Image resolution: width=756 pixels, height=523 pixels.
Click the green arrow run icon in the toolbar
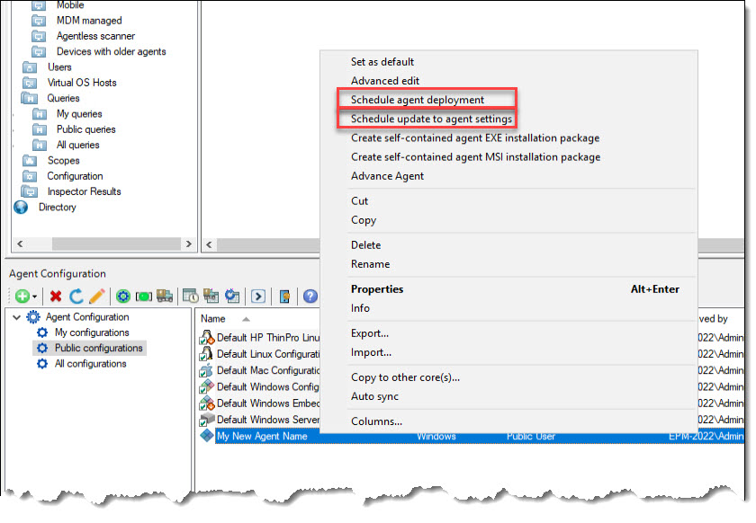[258, 297]
